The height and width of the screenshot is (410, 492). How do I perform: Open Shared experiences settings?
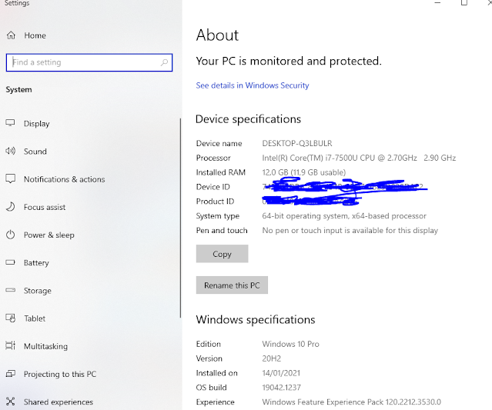point(59,402)
